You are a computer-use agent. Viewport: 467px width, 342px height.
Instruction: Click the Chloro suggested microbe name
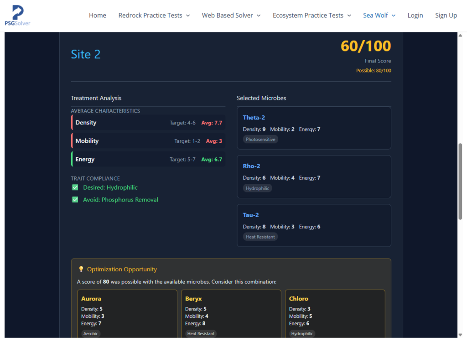299,299
